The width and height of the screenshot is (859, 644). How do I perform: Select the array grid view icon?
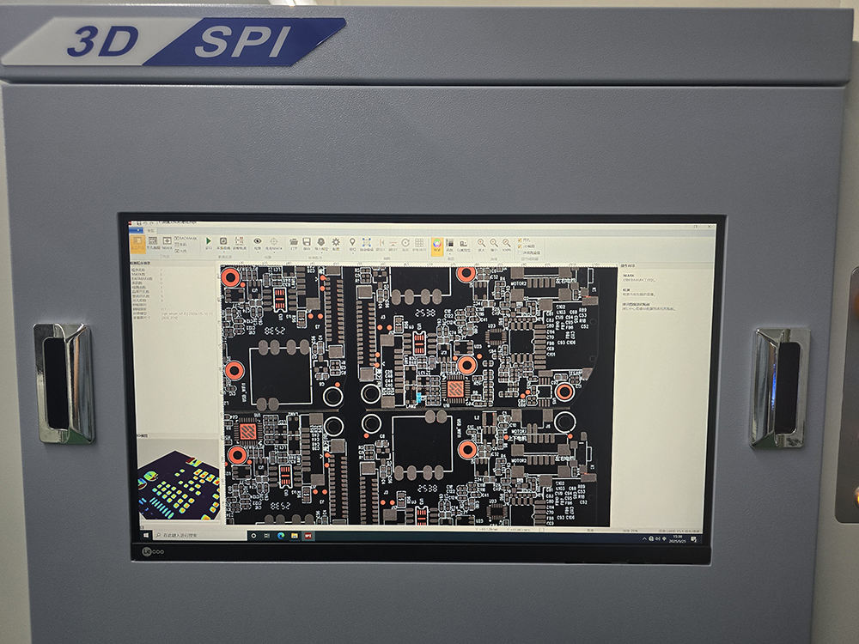coord(417,242)
